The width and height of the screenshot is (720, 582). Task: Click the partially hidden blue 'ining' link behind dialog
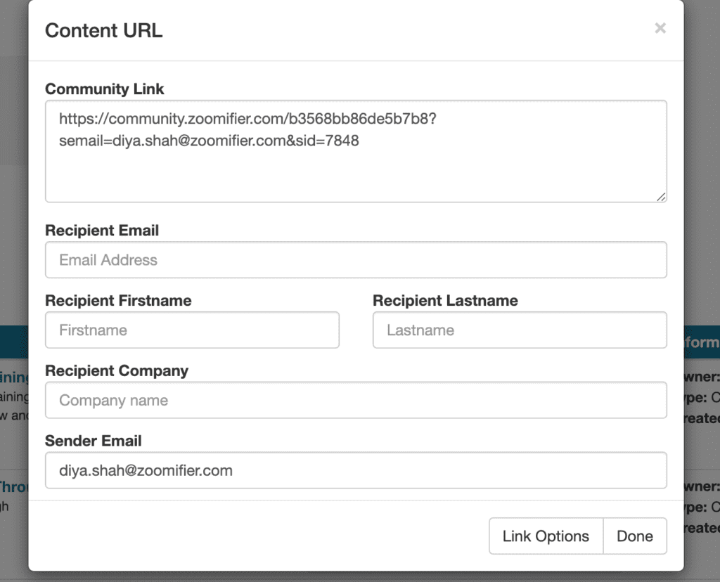click(x=14, y=377)
